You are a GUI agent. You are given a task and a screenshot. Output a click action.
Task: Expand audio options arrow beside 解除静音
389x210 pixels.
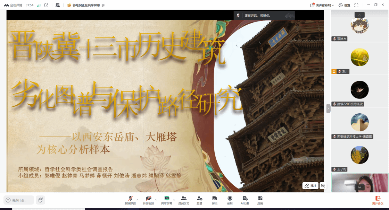pos(138,200)
